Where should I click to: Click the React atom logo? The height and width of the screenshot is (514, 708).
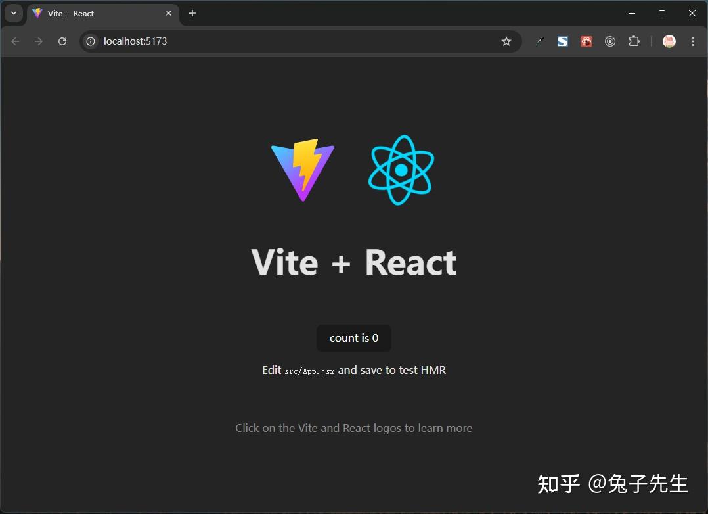(401, 170)
